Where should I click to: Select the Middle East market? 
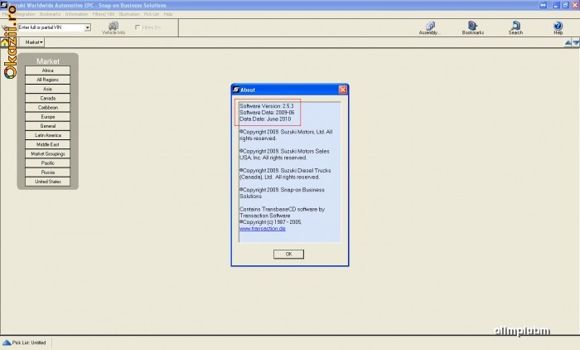[48, 144]
